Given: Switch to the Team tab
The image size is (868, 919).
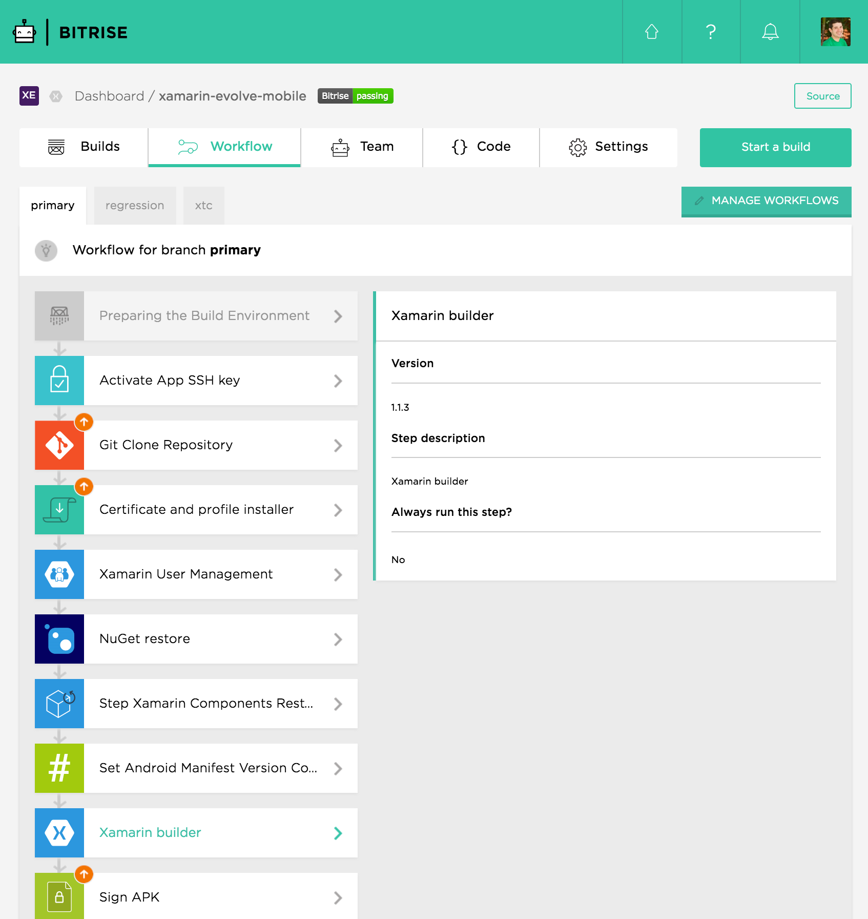Looking at the screenshot, I should tap(362, 147).
